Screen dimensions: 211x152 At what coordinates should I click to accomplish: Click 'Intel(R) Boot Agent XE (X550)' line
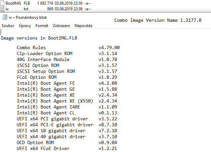point(55,101)
